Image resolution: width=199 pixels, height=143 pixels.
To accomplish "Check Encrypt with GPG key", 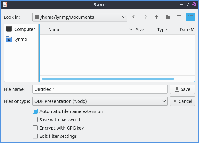I will [x=35, y=128].
